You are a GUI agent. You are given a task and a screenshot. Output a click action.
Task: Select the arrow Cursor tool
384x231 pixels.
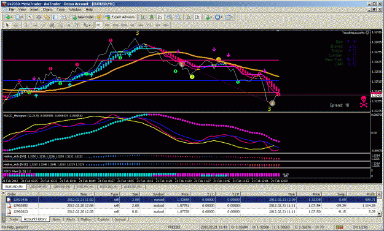(x=7, y=25)
